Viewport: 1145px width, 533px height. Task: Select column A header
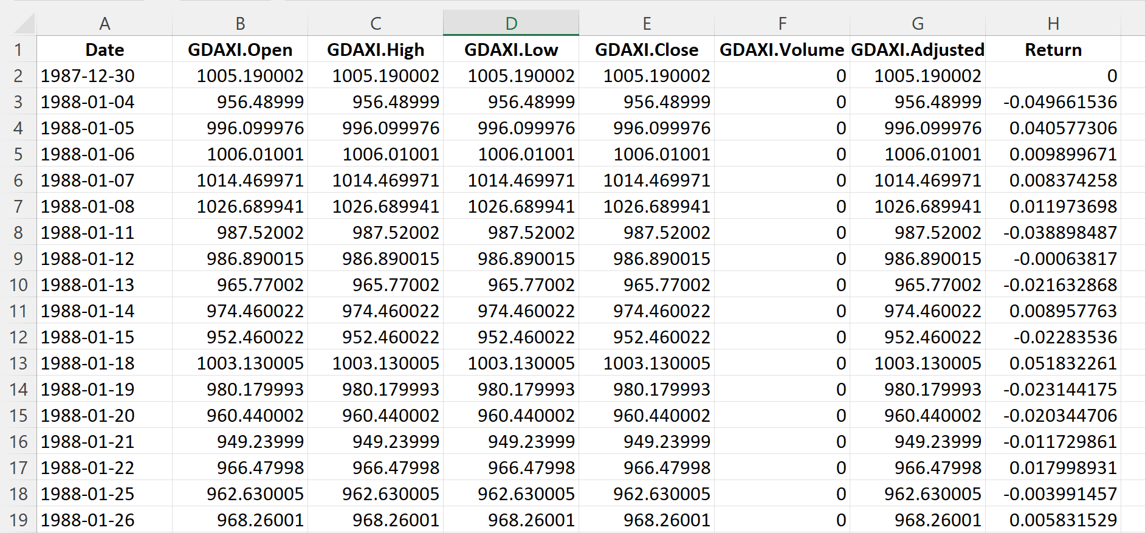[105, 24]
